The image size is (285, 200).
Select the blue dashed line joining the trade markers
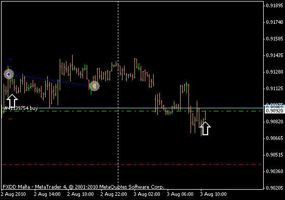click(x=51, y=80)
